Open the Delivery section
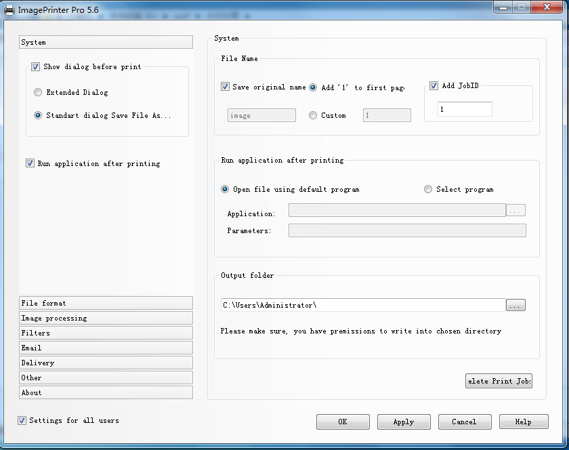 pyautogui.click(x=106, y=363)
